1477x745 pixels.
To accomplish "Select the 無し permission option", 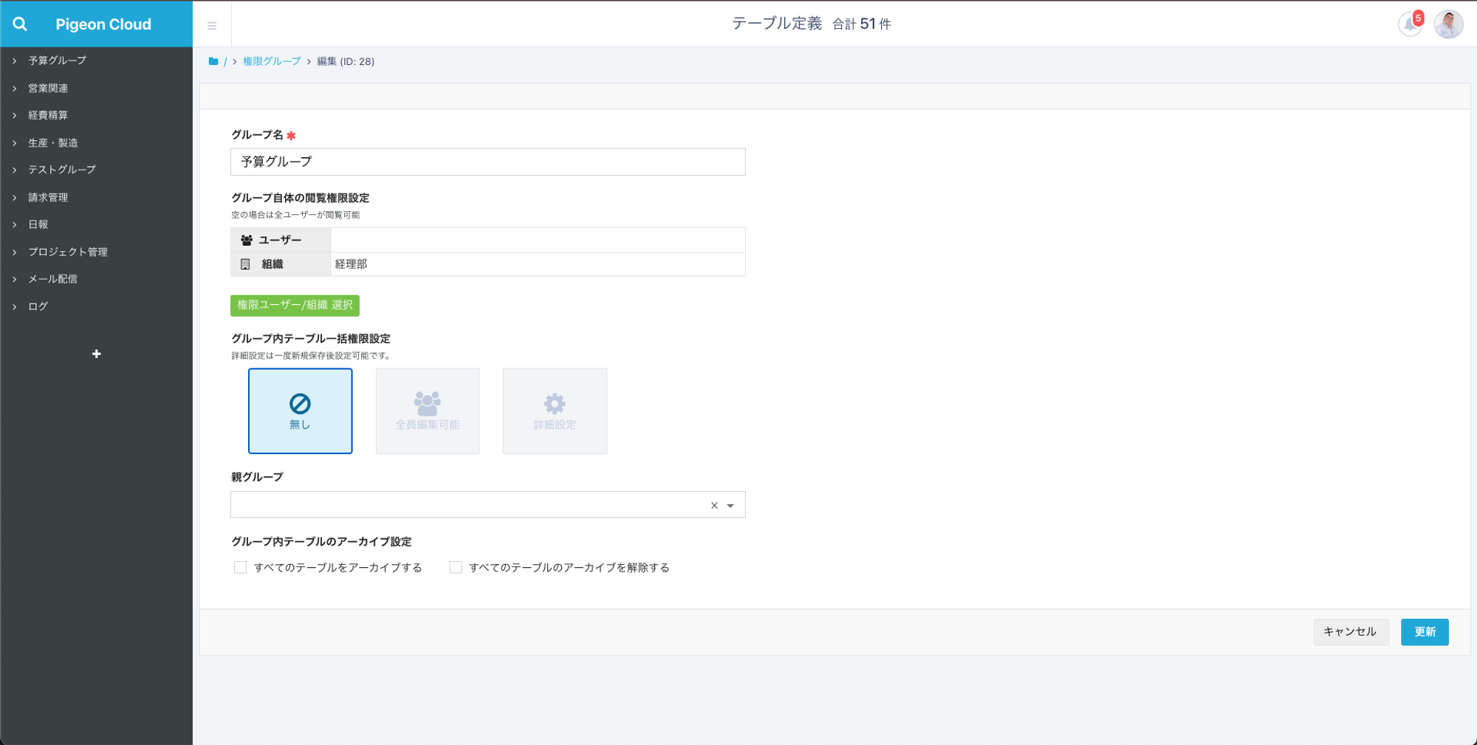I will click(x=300, y=411).
